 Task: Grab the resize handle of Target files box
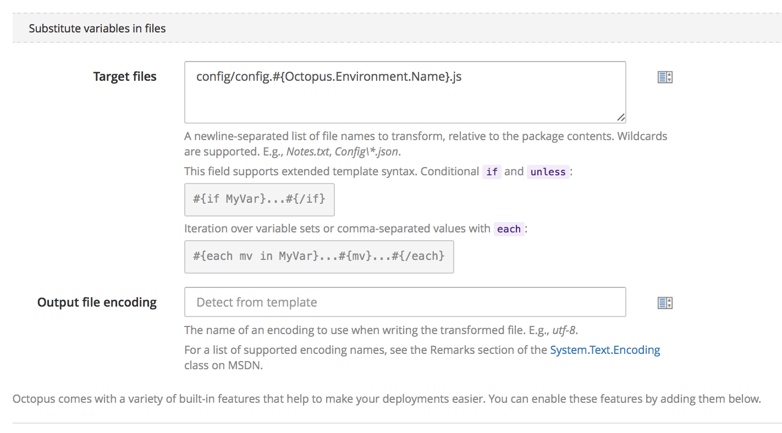pos(620,117)
